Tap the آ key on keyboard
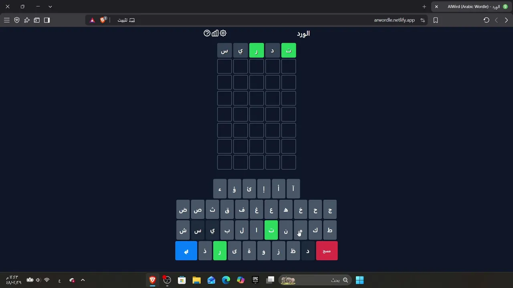The image size is (513, 288). point(293,189)
